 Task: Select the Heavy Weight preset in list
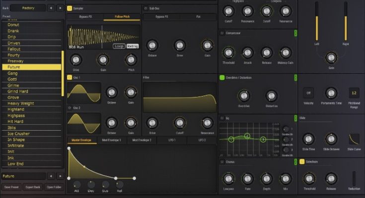click(x=21, y=103)
